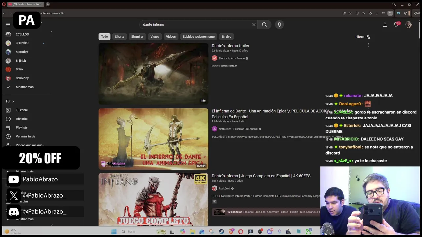The width and height of the screenshot is (422, 237).
Task: Expand the bottom-most Mostrar más in sidebar
Action: 24,219
